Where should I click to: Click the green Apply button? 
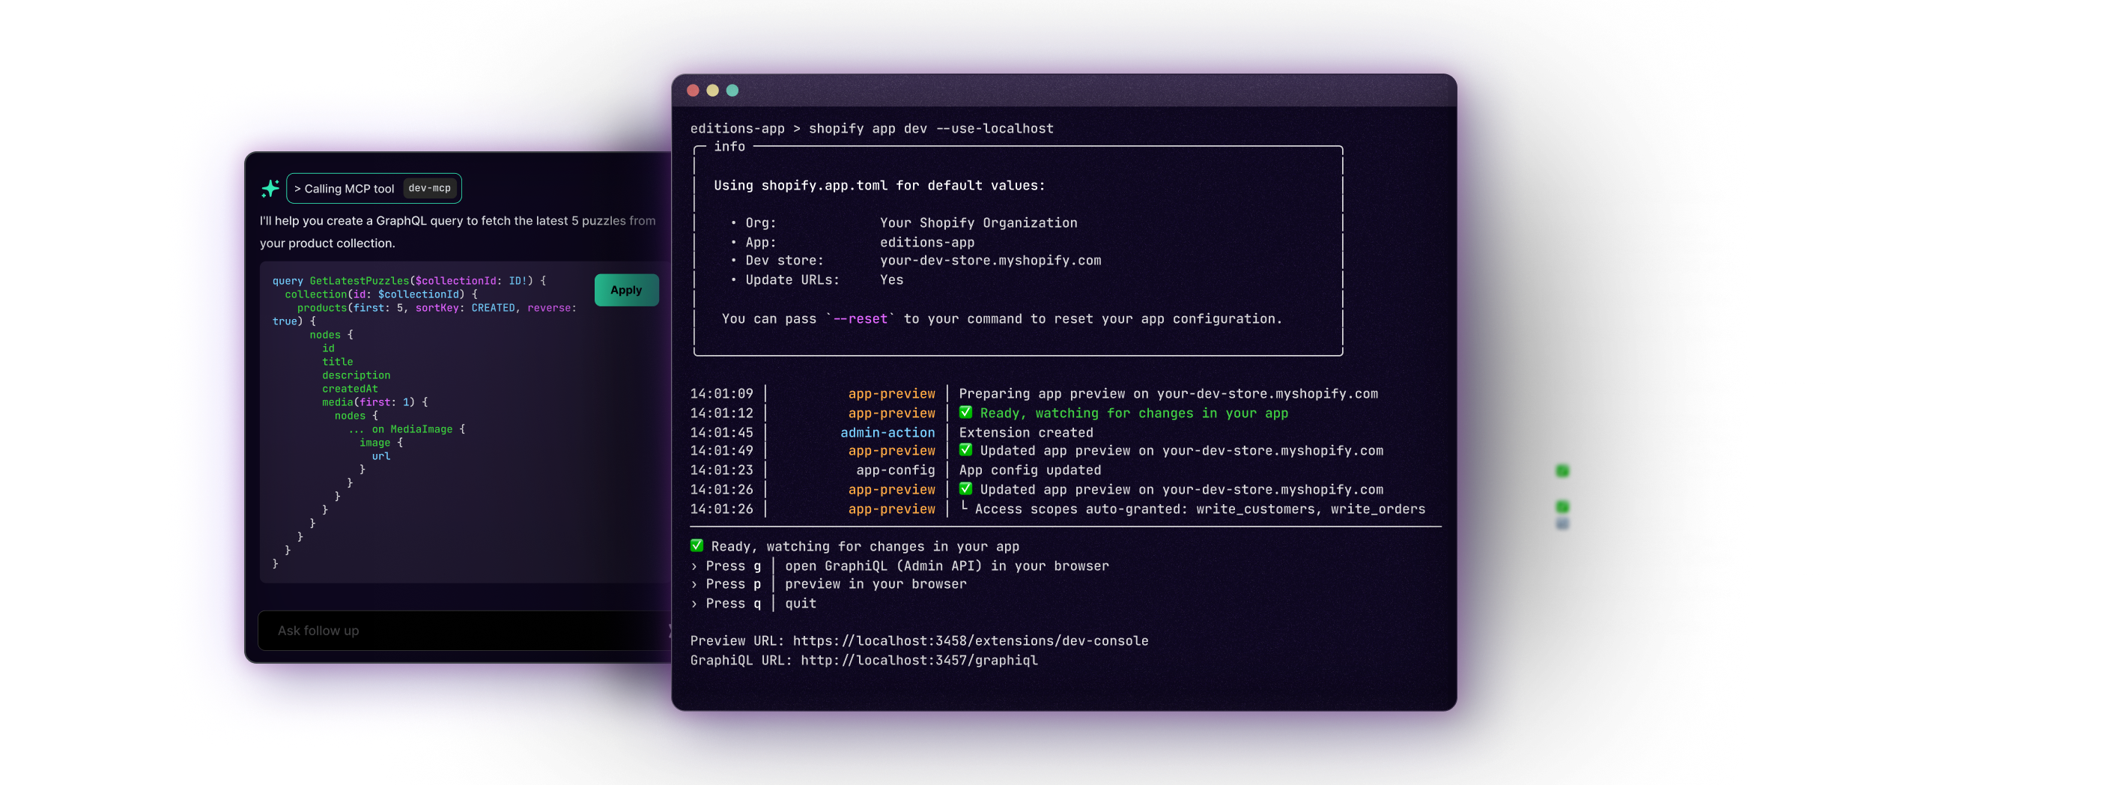point(626,290)
